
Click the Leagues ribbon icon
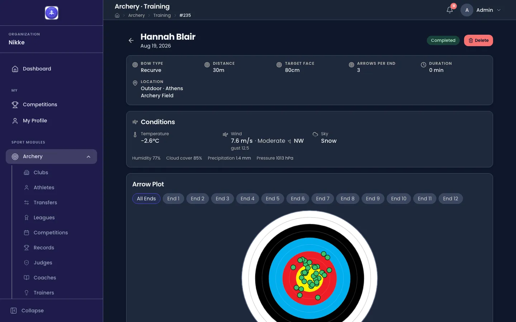(27, 218)
